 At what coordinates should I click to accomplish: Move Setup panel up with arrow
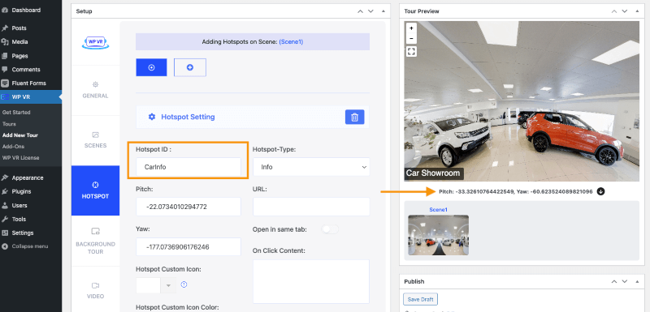tap(360, 11)
